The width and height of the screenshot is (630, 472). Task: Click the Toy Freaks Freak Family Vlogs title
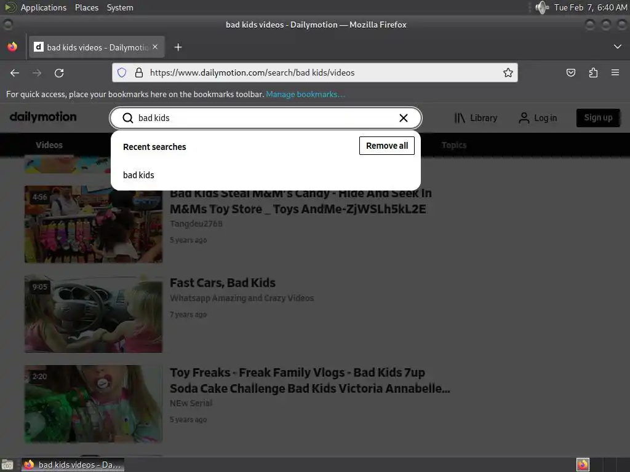(310, 380)
